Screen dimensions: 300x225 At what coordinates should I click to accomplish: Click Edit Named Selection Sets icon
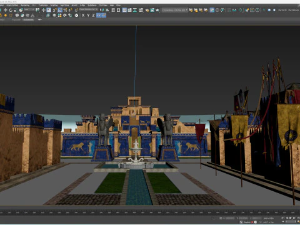[76, 10]
